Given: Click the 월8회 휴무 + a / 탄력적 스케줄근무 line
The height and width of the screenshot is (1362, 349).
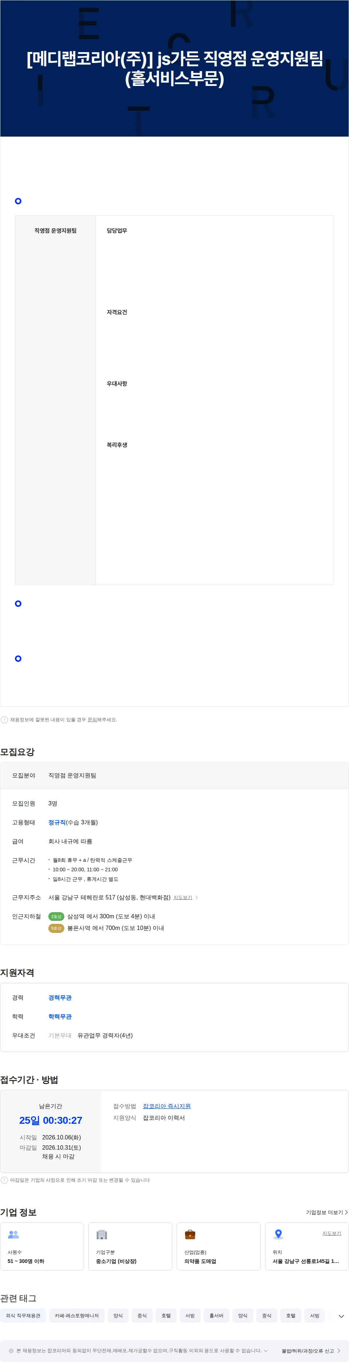Looking at the screenshot, I should pyautogui.click(x=92, y=860).
